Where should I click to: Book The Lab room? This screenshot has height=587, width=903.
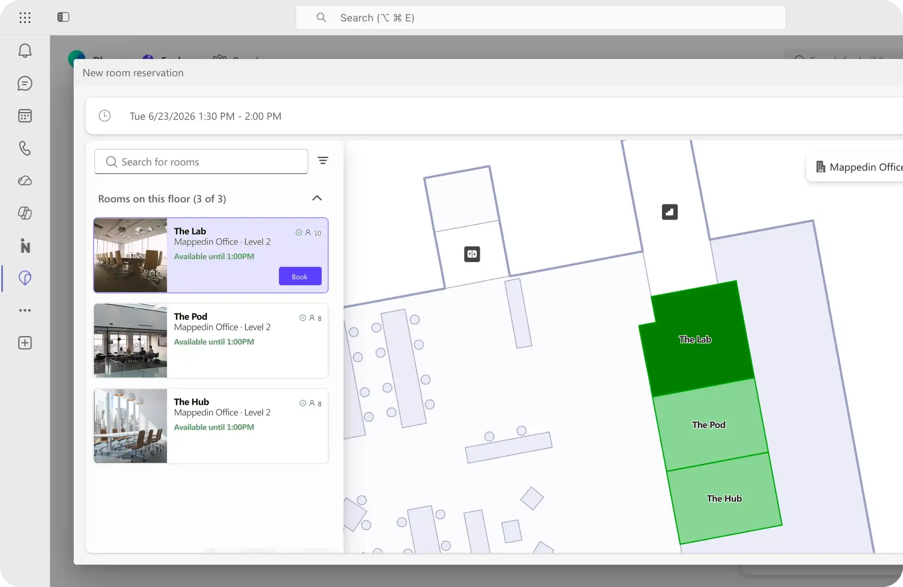coord(300,276)
